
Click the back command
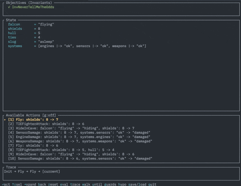pyautogui.click(x=42, y=184)
